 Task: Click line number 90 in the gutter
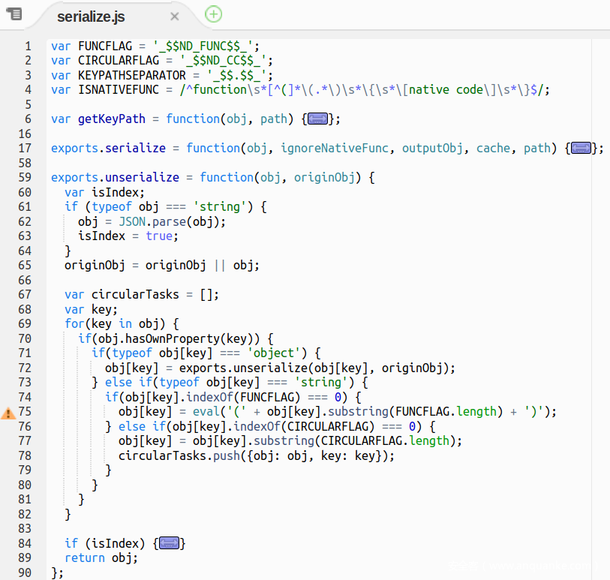point(26,573)
